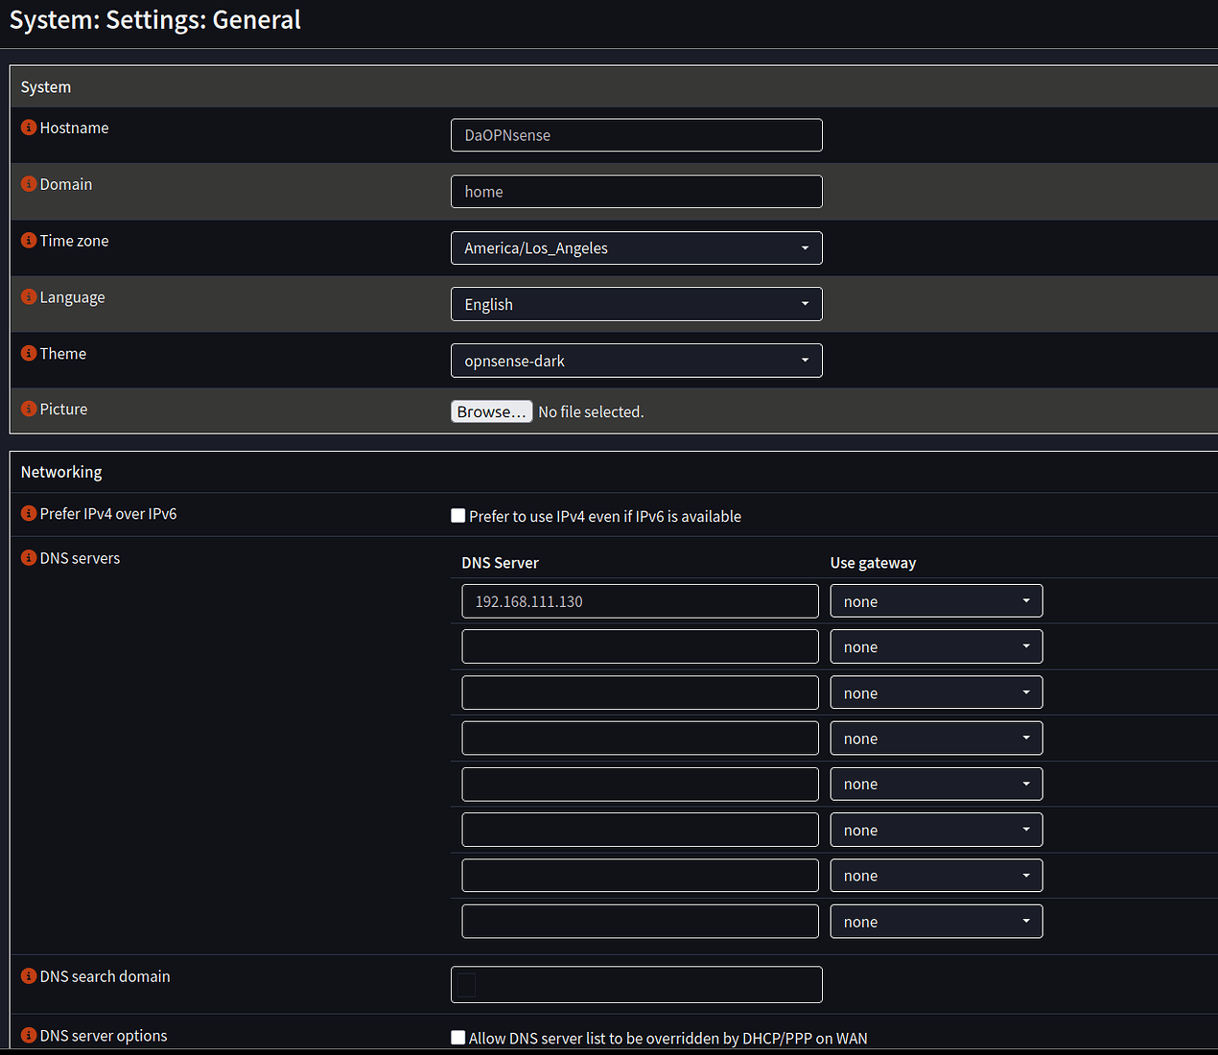Click the Picture info icon
1218x1055 pixels.
(27, 409)
